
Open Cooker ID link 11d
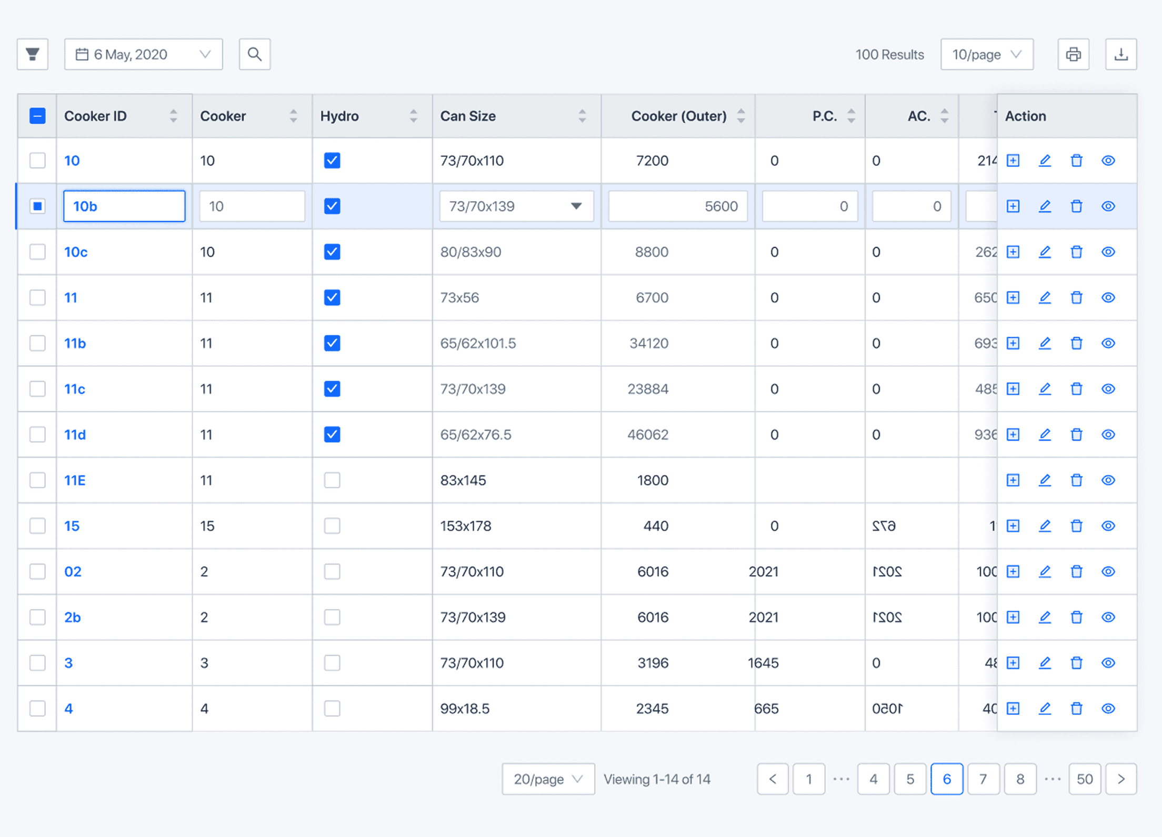coord(75,435)
